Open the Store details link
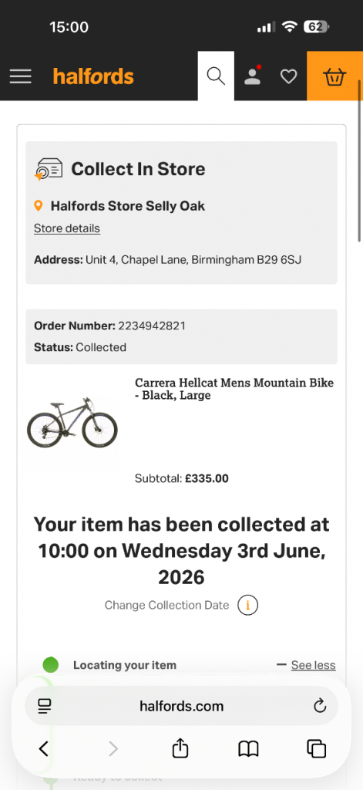The image size is (363, 790). coord(67,228)
